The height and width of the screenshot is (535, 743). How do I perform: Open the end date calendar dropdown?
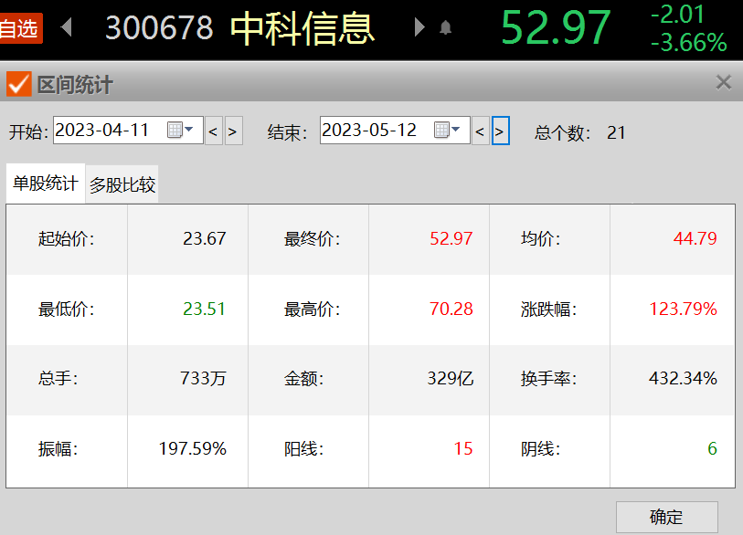(447, 130)
